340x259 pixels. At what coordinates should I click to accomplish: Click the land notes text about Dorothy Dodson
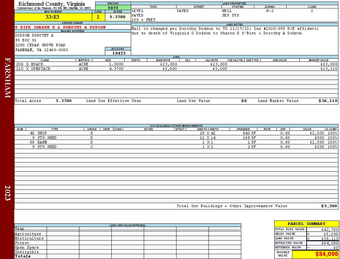(225, 31)
